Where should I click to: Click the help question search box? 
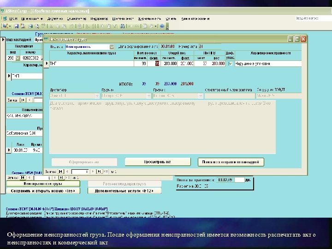(x=314, y=18)
